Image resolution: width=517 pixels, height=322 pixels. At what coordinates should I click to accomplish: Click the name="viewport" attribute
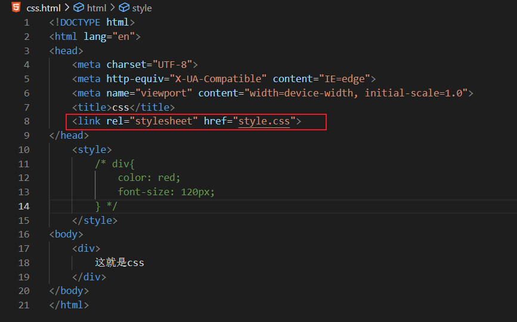pyautogui.click(x=149, y=93)
